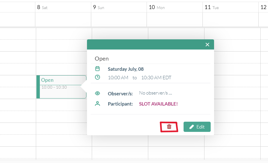
Task: Open the SLOT AVAILABLE participant link
Action: [x=158, y=104]
